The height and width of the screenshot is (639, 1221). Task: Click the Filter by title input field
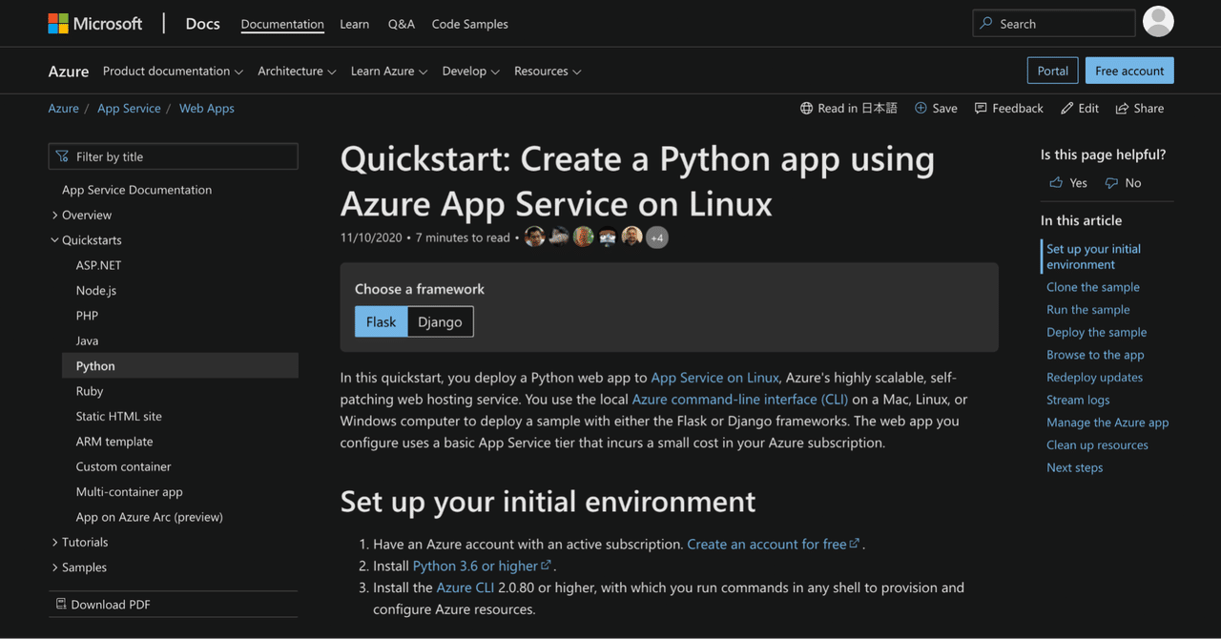point(173,155)
